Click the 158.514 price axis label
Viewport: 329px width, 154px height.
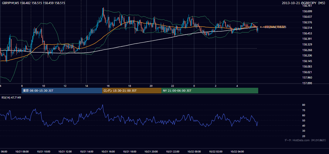(307, 28)
